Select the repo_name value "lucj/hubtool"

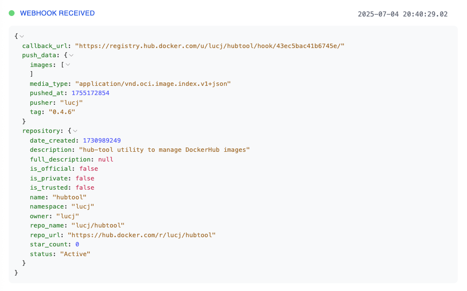click(98, 226)
